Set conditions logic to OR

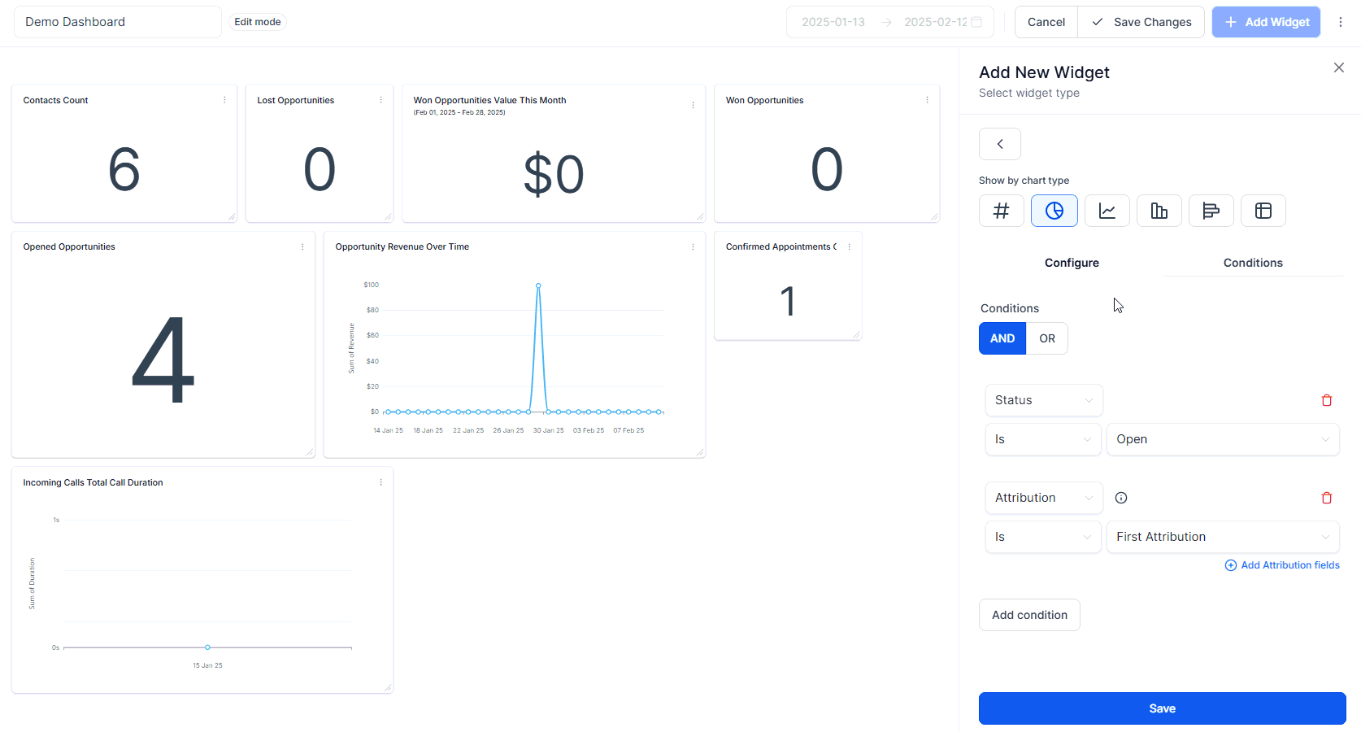tap(1047, 338)
